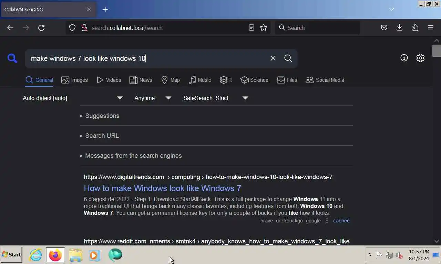Open Windows Media Player from taskbar

coord(94,255)
